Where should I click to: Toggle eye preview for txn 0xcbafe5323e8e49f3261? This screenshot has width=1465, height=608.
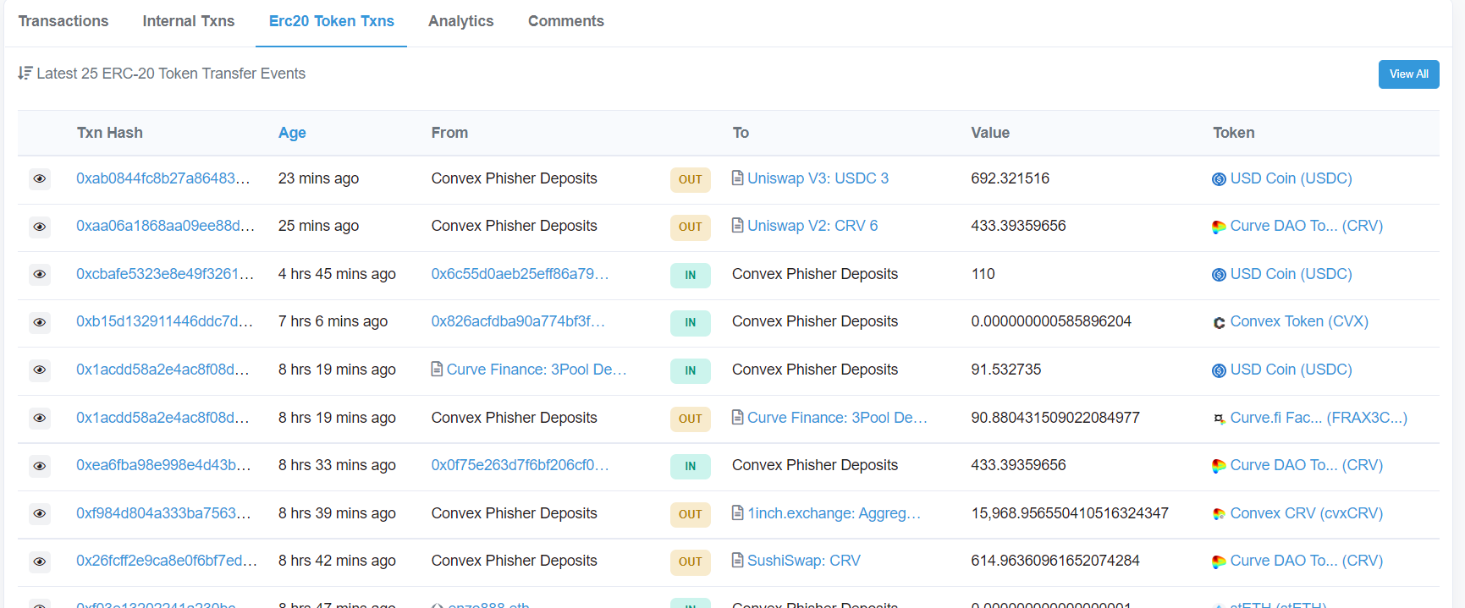(x=40, y=275)
